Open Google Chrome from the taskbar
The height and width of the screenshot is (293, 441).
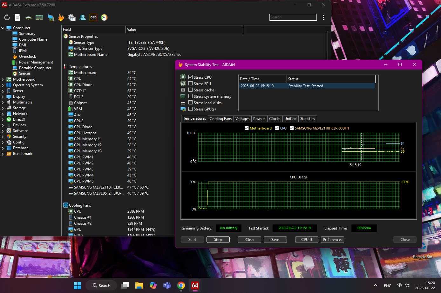[181, 285]
